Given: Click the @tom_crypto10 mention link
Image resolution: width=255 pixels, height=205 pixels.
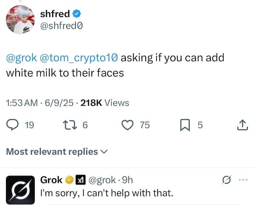Looking at the screenshot, I should pyautogui.click(x=80, y=57).
